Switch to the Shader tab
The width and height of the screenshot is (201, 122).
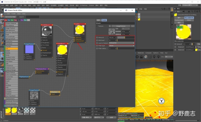[x=104, y=20]
